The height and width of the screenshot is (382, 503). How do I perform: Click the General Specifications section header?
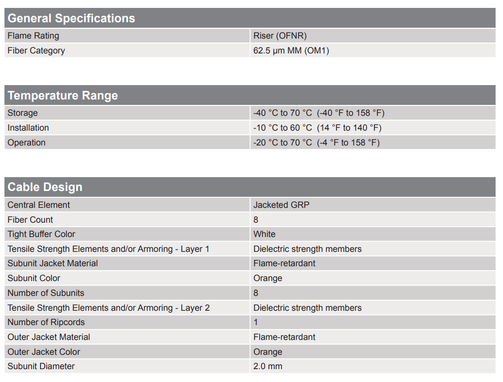[71, 18]
